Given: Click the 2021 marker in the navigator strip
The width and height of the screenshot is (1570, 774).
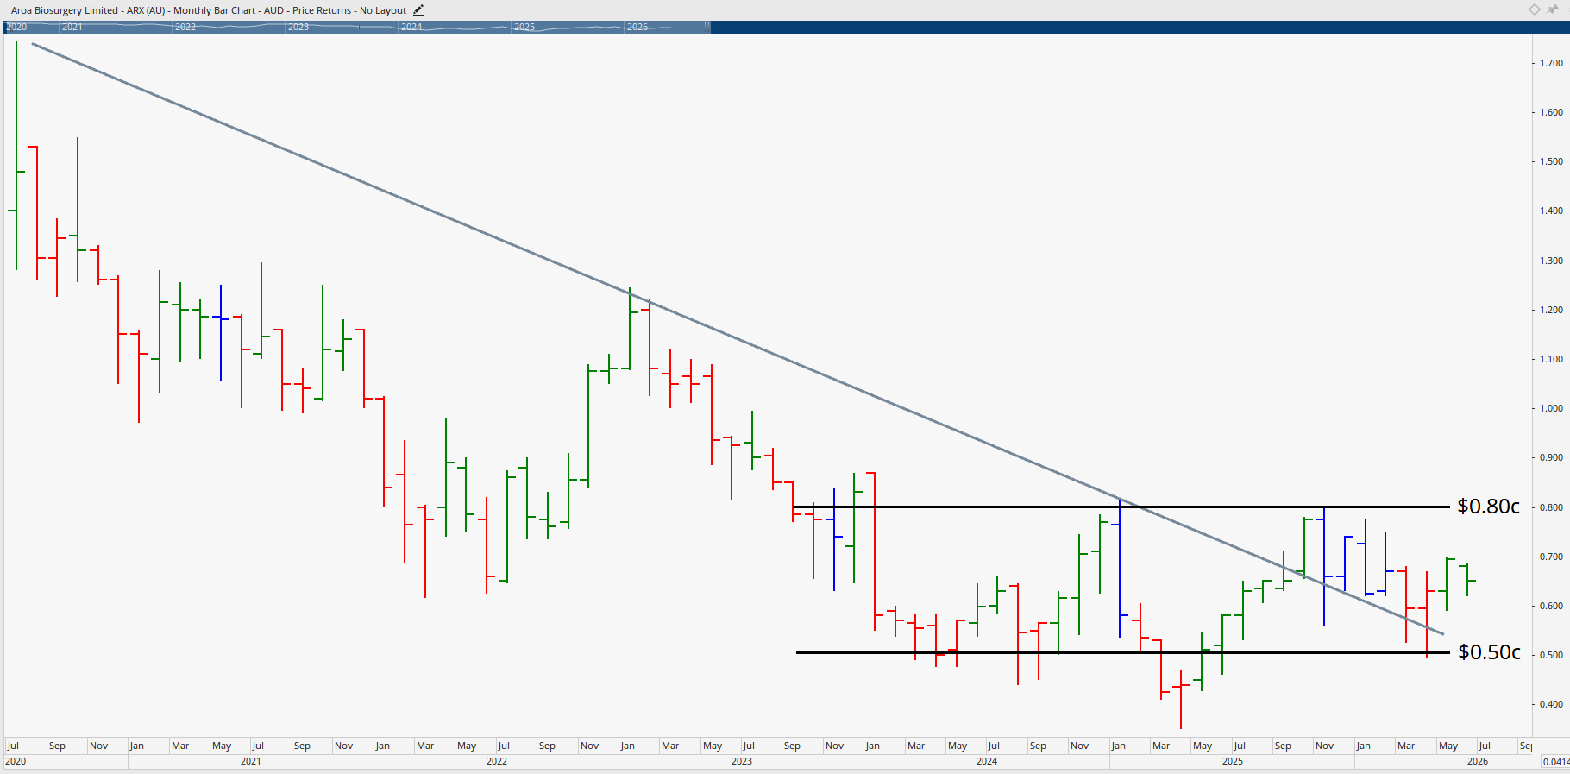Looking at the screenshot, I should (72, 27).
